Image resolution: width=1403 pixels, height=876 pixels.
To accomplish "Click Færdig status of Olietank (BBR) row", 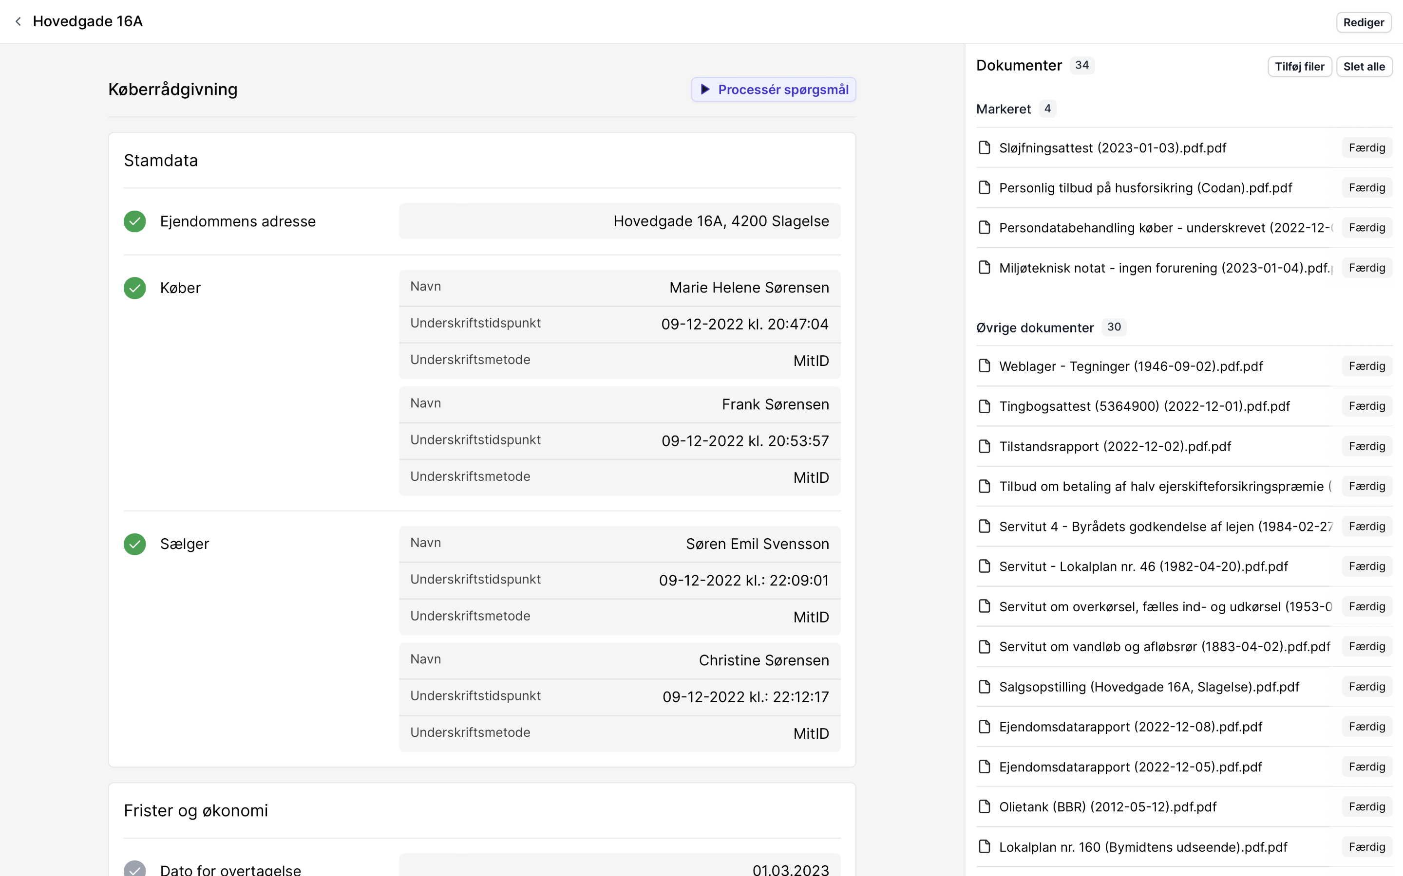I will pyautogui.click(x=1366, y=806).
